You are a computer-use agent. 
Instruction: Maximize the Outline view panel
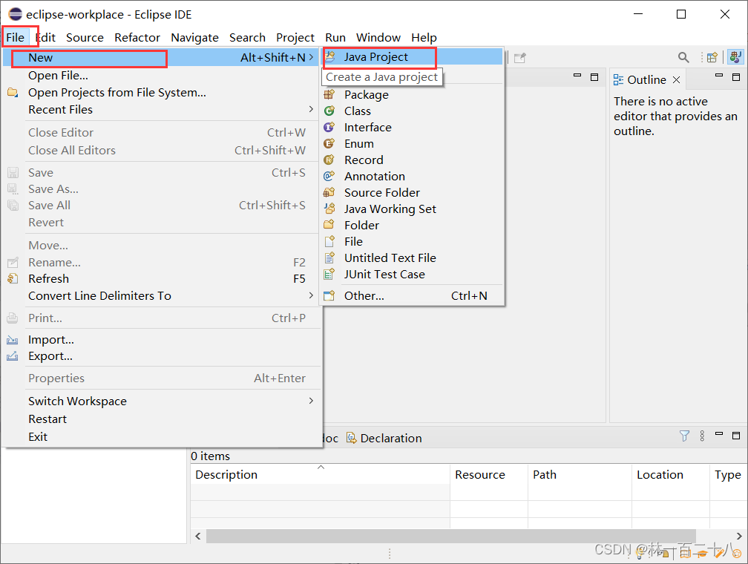(736, 77)
